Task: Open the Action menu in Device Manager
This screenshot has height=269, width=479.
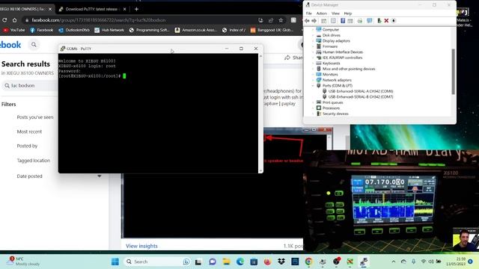Action: pyautogui.click(x=321, y=13)
